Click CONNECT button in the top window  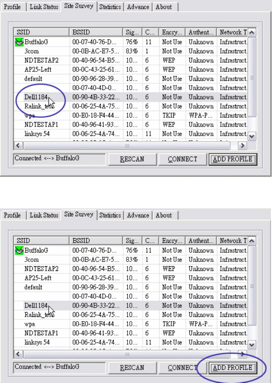(183, 159)
